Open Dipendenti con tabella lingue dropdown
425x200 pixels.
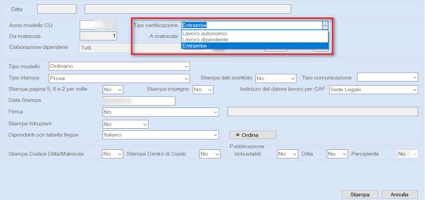[161, 135]
